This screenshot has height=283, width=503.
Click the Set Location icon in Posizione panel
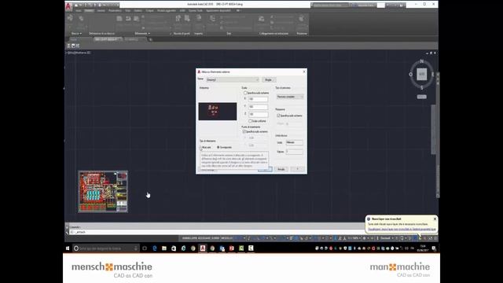pyautogui.click(x=302, y=19)
